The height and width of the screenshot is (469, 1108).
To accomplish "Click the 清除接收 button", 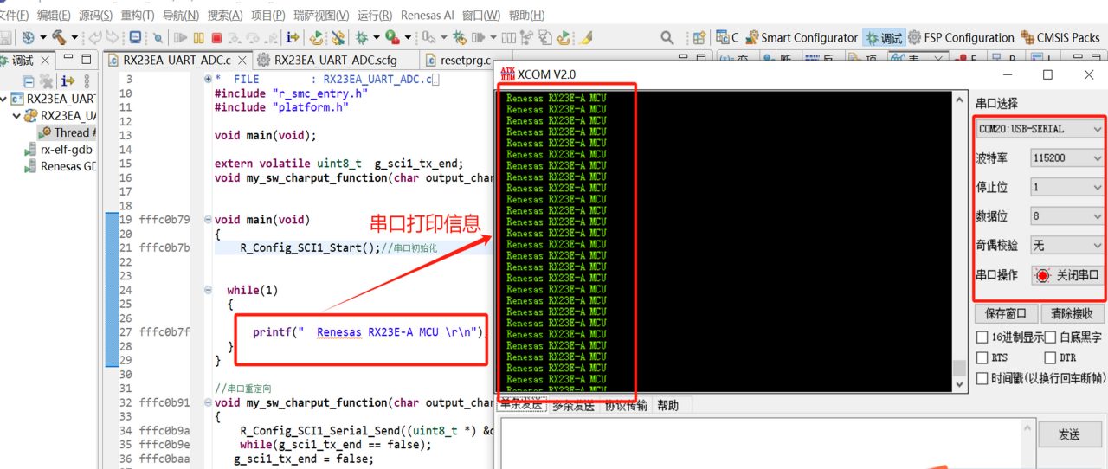I will coord(1072,313).
